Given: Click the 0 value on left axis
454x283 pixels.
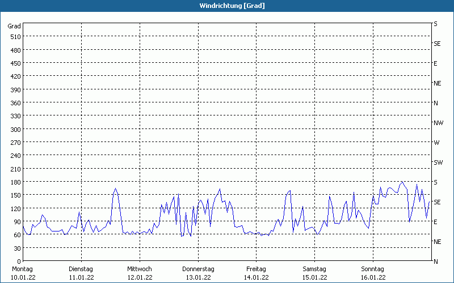Looking at the screenshot, I should [x=19, y=261].
